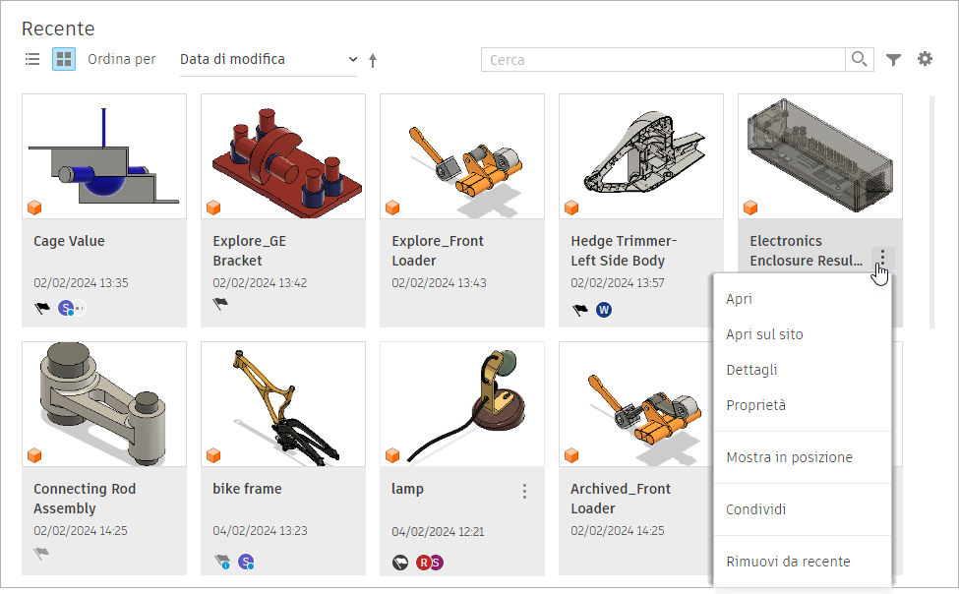The width and height of the screenshot is (959, 594).
Task: Open the settings gear icon
Action: pyautogui.click(x=925, y=59)
